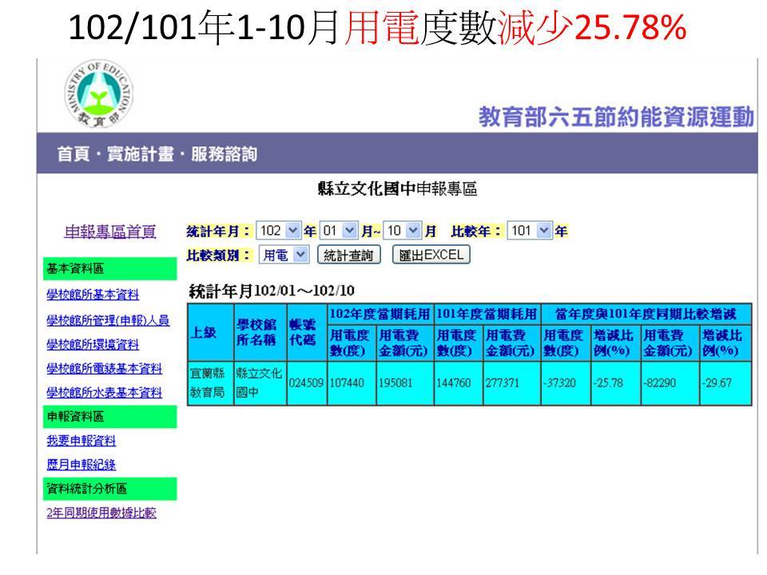Screen dimensions: 767x575
Task: Open 2年同期使用數據比較 link
Action: point(101,512)
